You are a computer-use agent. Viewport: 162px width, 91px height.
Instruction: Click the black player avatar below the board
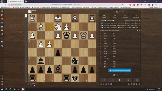coord(30,85)
